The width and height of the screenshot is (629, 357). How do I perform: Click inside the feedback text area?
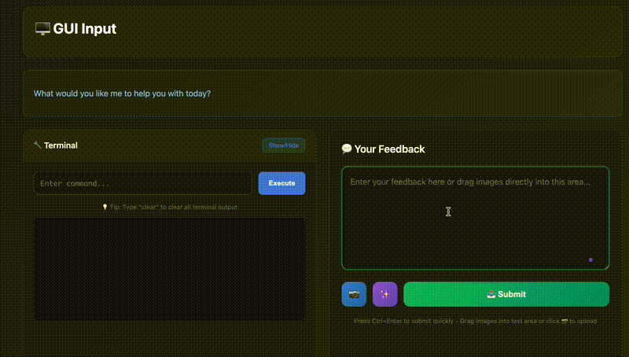point(476,218)
